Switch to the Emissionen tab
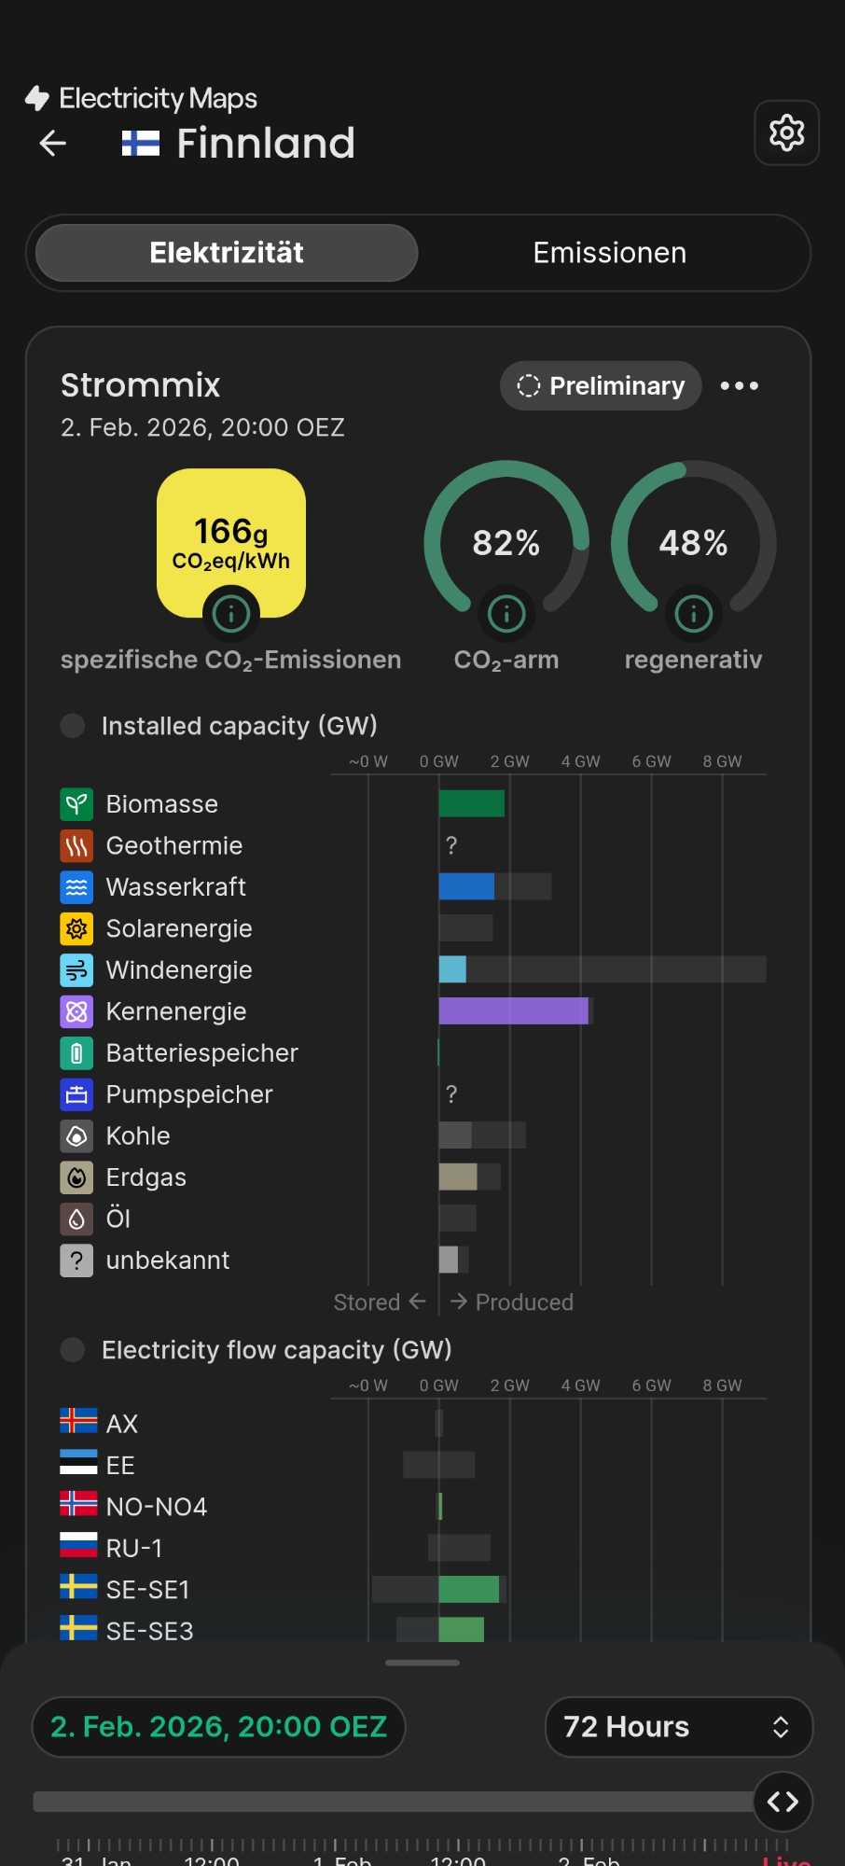 click(x=609, y=253)
